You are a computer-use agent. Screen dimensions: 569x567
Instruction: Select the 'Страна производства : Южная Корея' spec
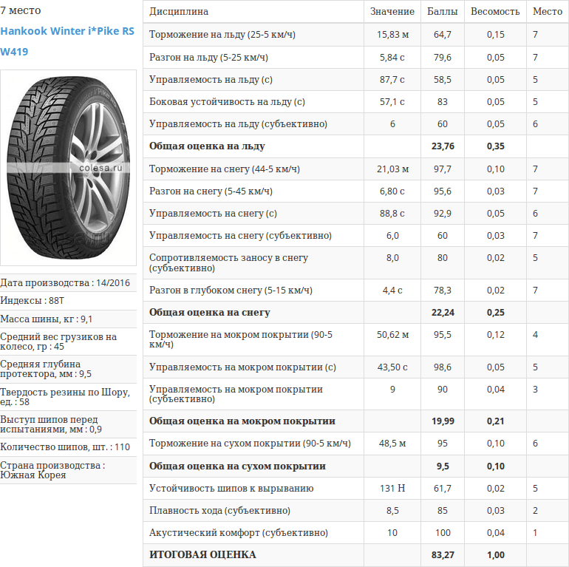[52, 470]
